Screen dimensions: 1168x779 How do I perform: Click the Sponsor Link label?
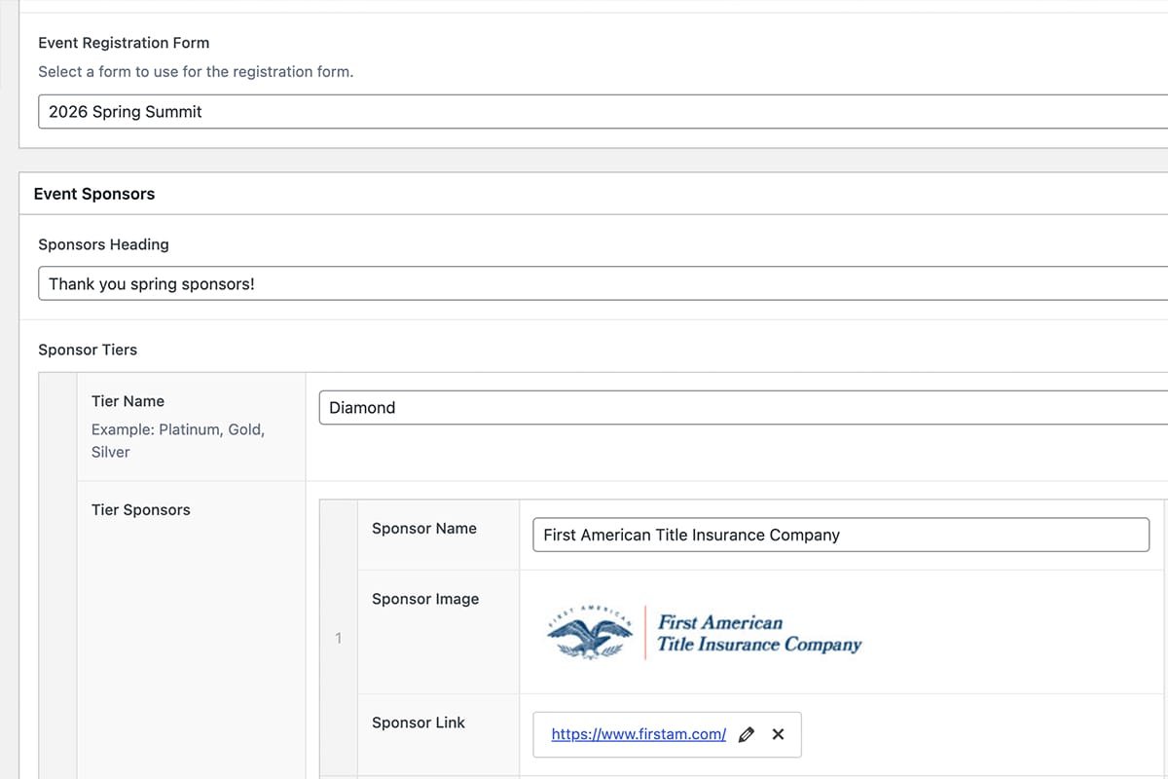(419, 723)
